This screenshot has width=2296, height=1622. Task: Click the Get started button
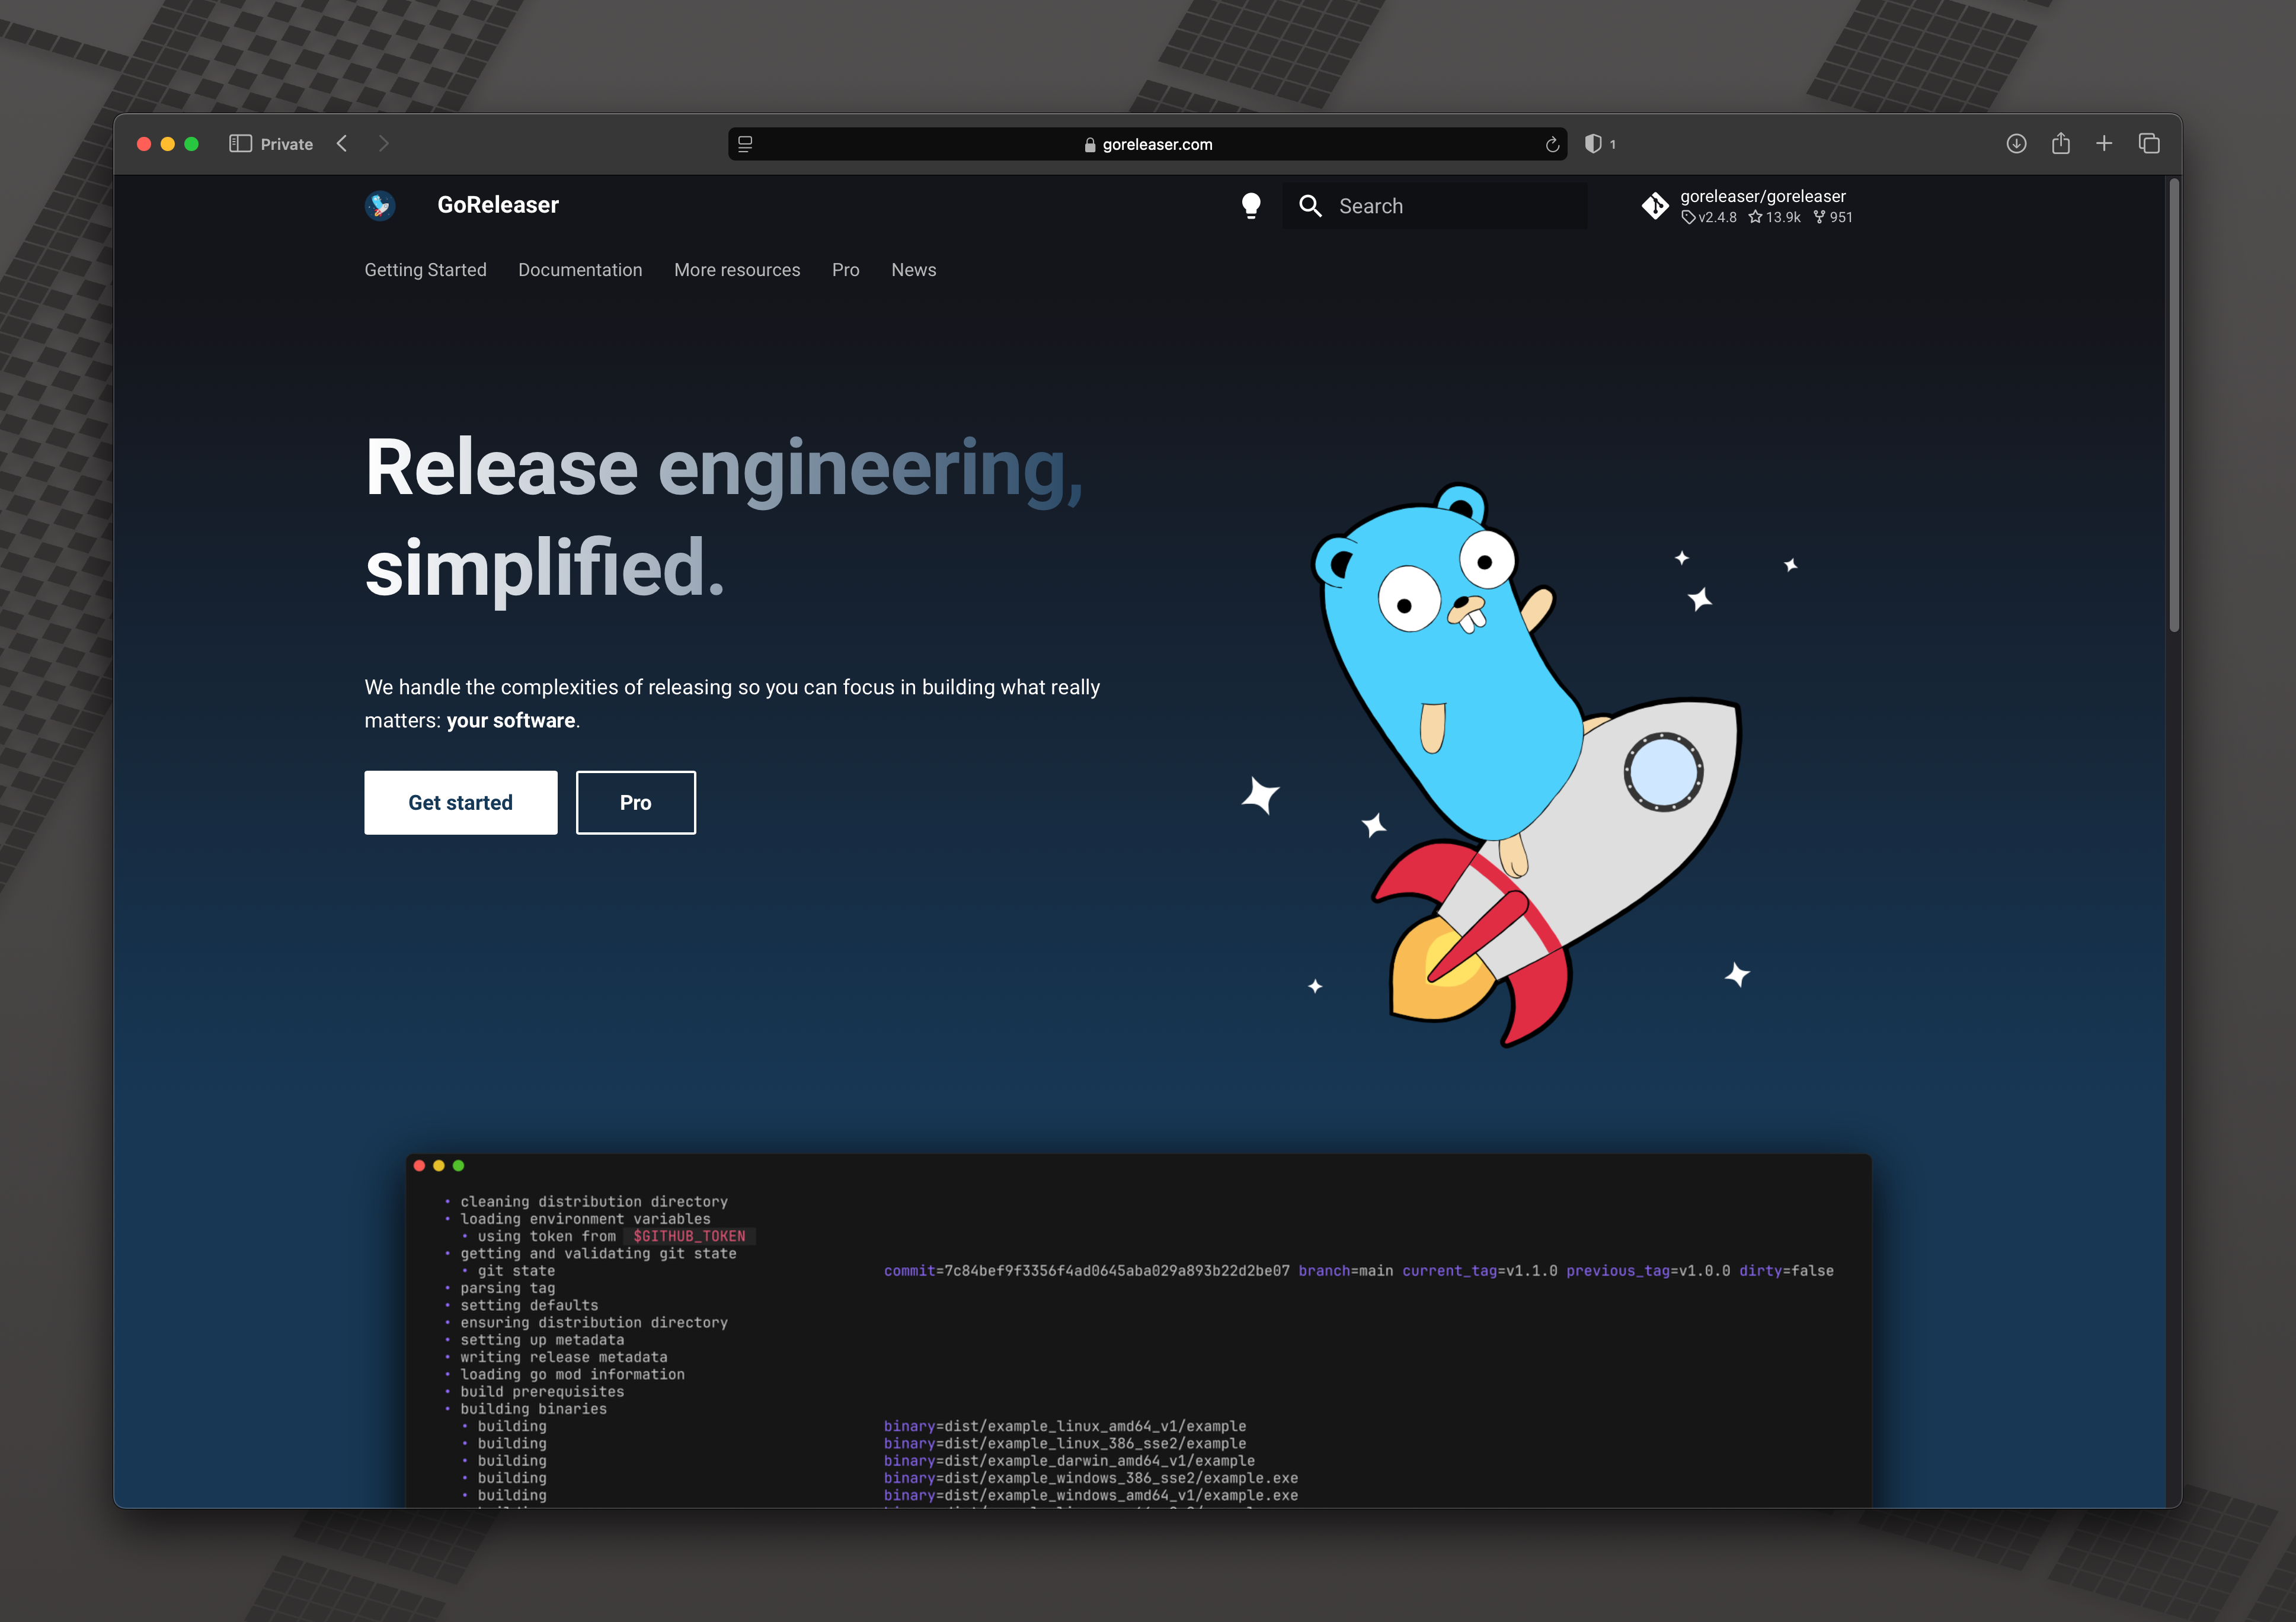click(x=460, y=803)
